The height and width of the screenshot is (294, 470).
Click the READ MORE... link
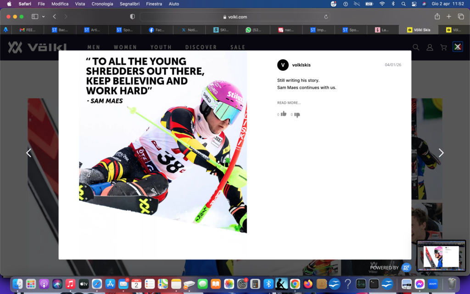pyautogui.click(x=289, y=103)
